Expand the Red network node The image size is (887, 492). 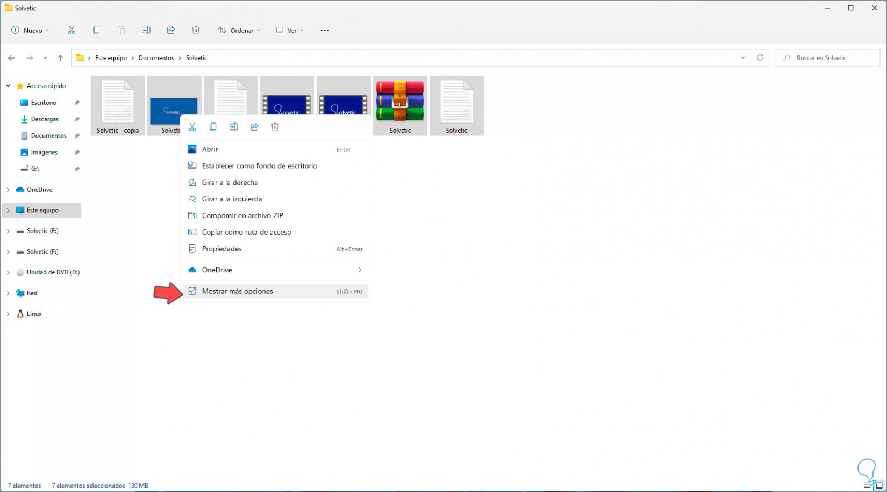tap(8, 293)
